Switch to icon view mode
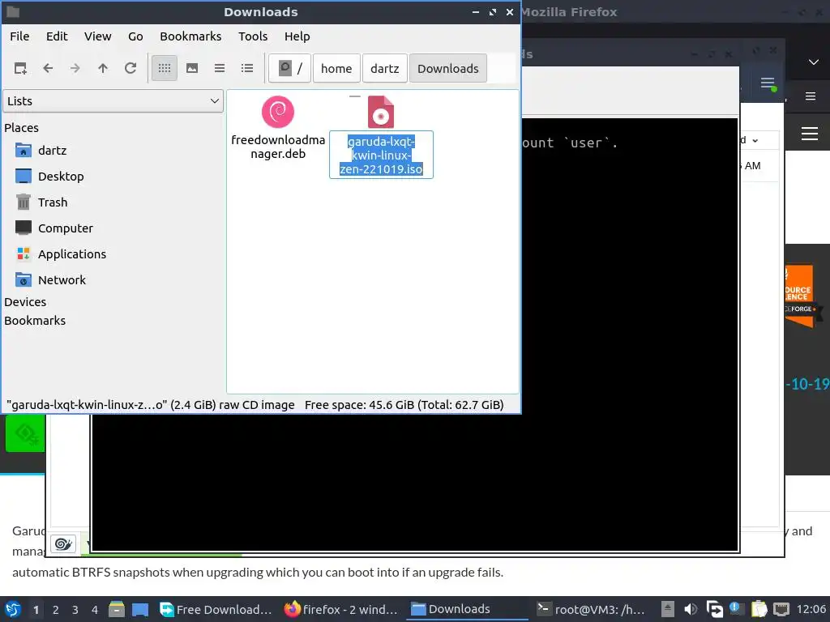 click(165, 68)
